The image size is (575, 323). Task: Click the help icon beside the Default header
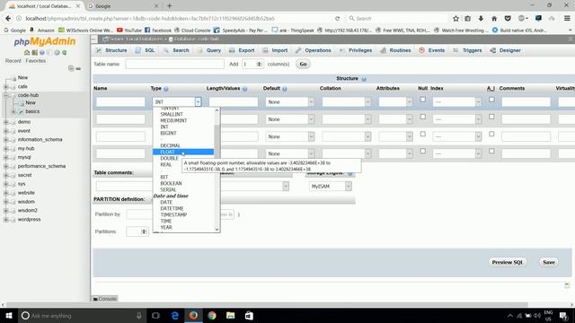click(285, 89)
